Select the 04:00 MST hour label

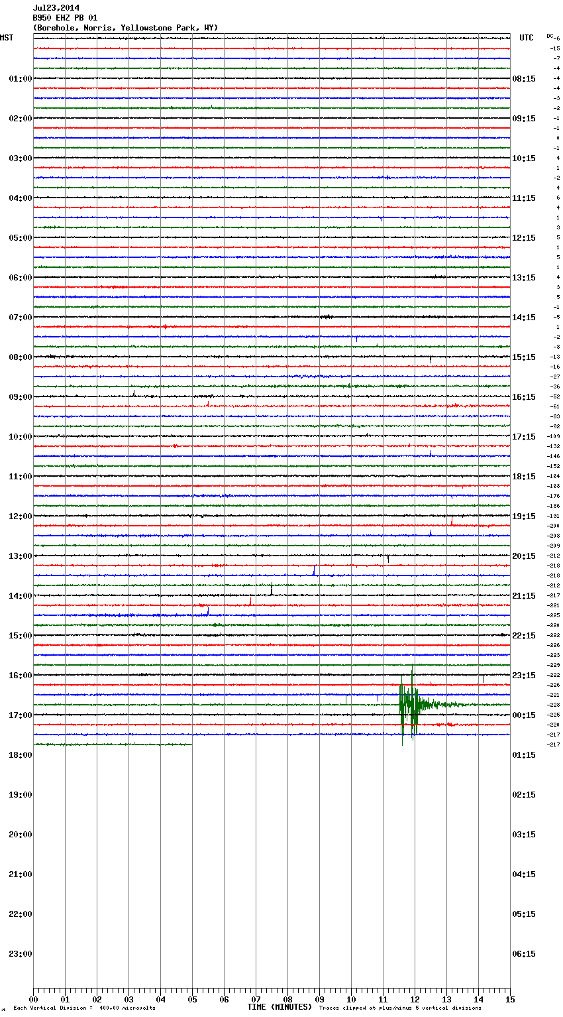tap(21, 198)
